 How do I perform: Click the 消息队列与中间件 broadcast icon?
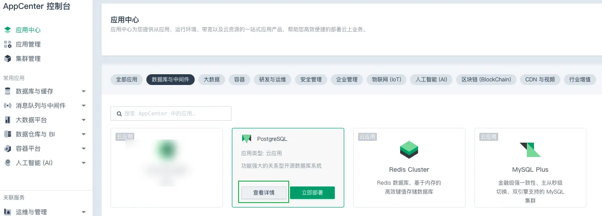pyautogui.click(x=8, y=106)
